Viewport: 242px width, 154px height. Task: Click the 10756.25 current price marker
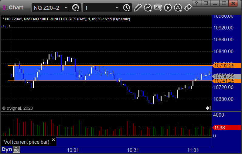227,76
